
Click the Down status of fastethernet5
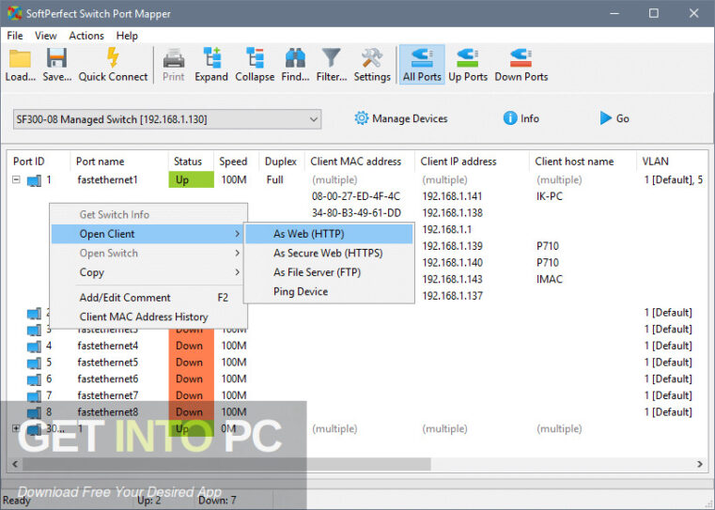click(x=191, y=363)
